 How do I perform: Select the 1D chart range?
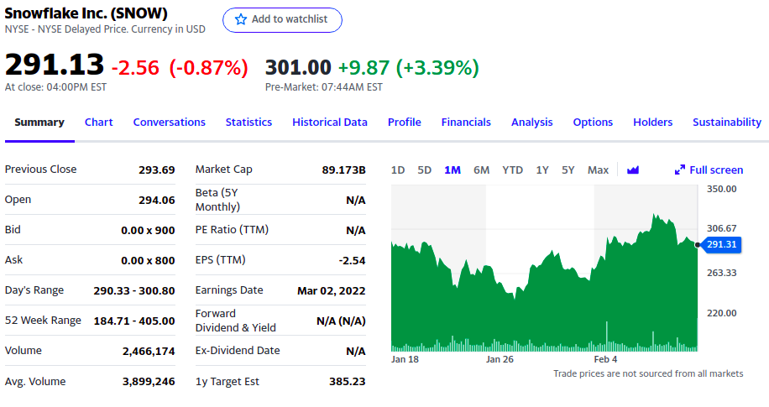point(398,170)
